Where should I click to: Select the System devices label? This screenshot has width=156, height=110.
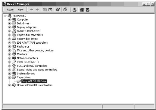coord(26,74)
